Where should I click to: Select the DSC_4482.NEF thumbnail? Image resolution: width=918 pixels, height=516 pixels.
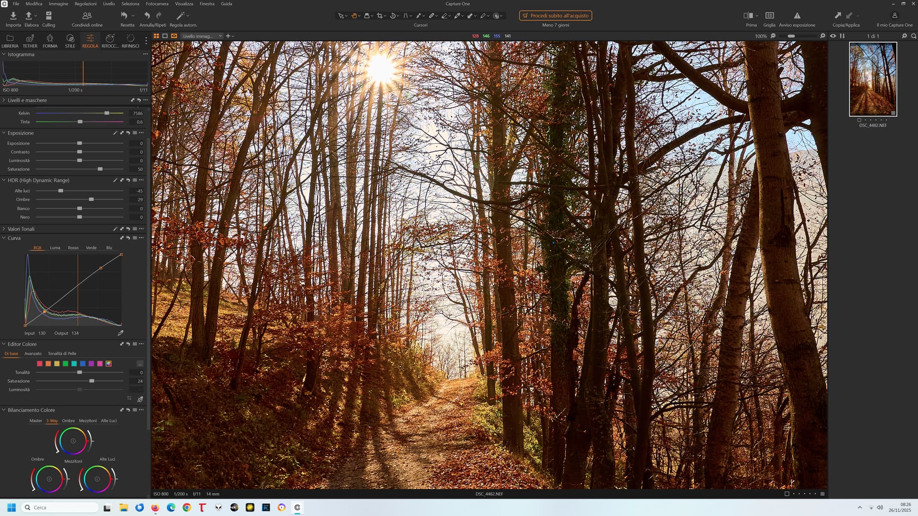873,79
